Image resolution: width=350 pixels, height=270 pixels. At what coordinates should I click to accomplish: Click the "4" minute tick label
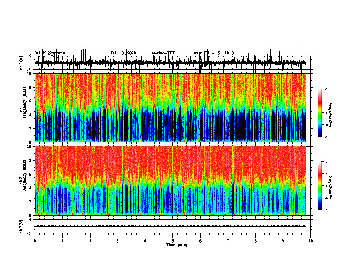click(145, 241)
